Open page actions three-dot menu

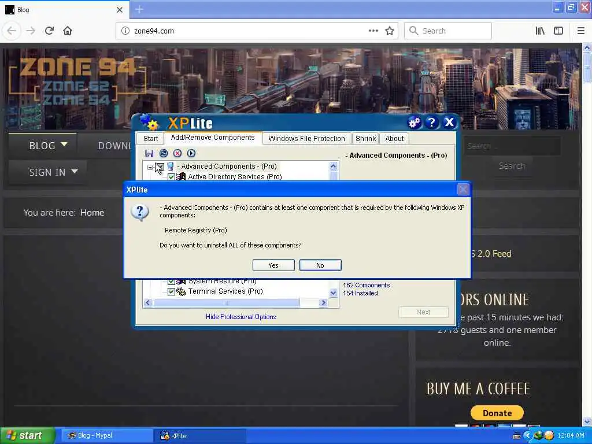[x=373, y=31]
